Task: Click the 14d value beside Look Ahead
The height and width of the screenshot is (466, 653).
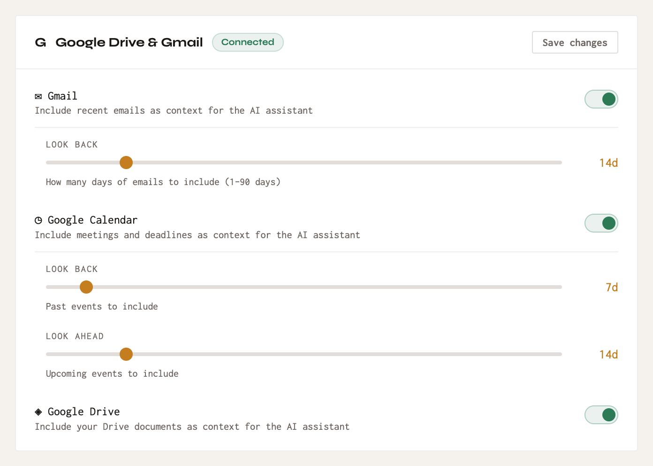Action: (x=608, y=354)
